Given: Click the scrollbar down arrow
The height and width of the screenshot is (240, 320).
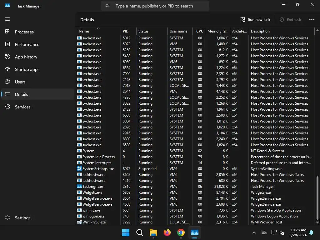Looking at the screenshot, I should tap(317, 222).
